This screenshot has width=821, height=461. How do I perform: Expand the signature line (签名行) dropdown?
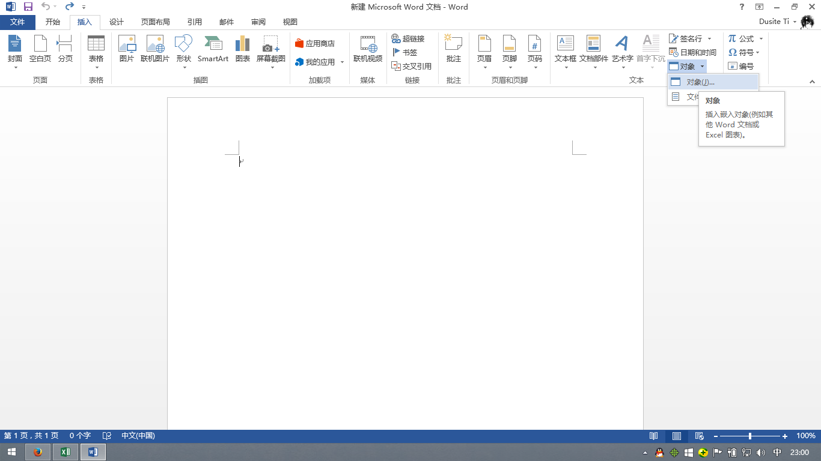(710, 38)
